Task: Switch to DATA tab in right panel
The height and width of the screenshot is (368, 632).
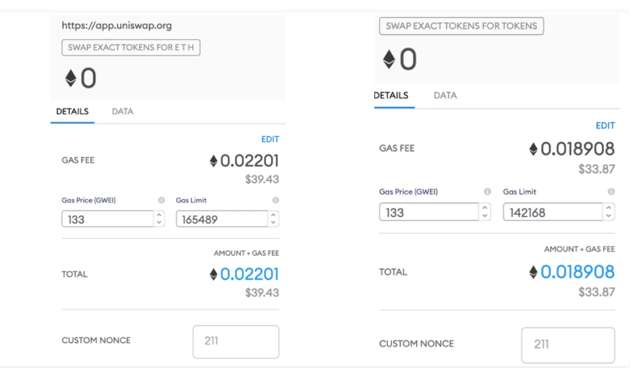Action: tap(446, 96)
